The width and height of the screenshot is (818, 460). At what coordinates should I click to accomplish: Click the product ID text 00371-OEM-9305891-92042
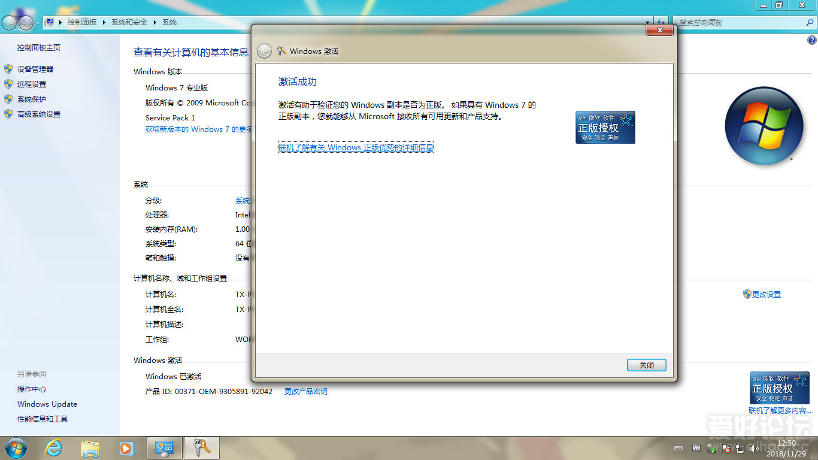(x=223, y=391)
